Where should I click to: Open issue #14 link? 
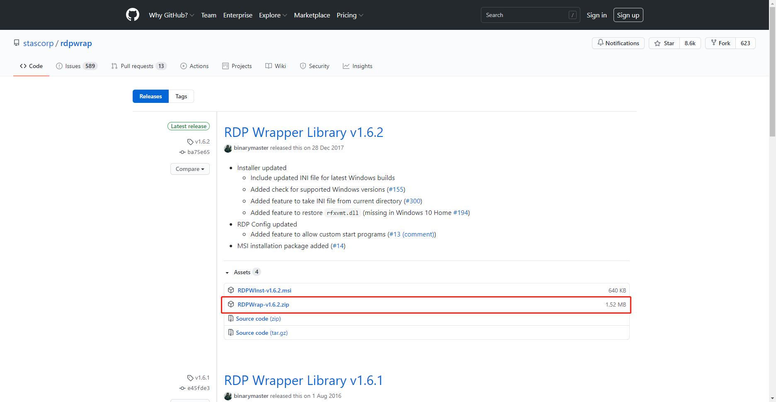pos(338,246)
